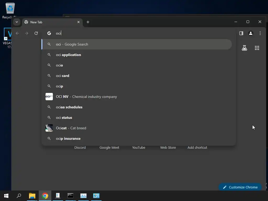Image resolution: width=268 pixels, height=201 pixels.
Task: Select the 'oci card' suggestion
Action: coord(137,76)
